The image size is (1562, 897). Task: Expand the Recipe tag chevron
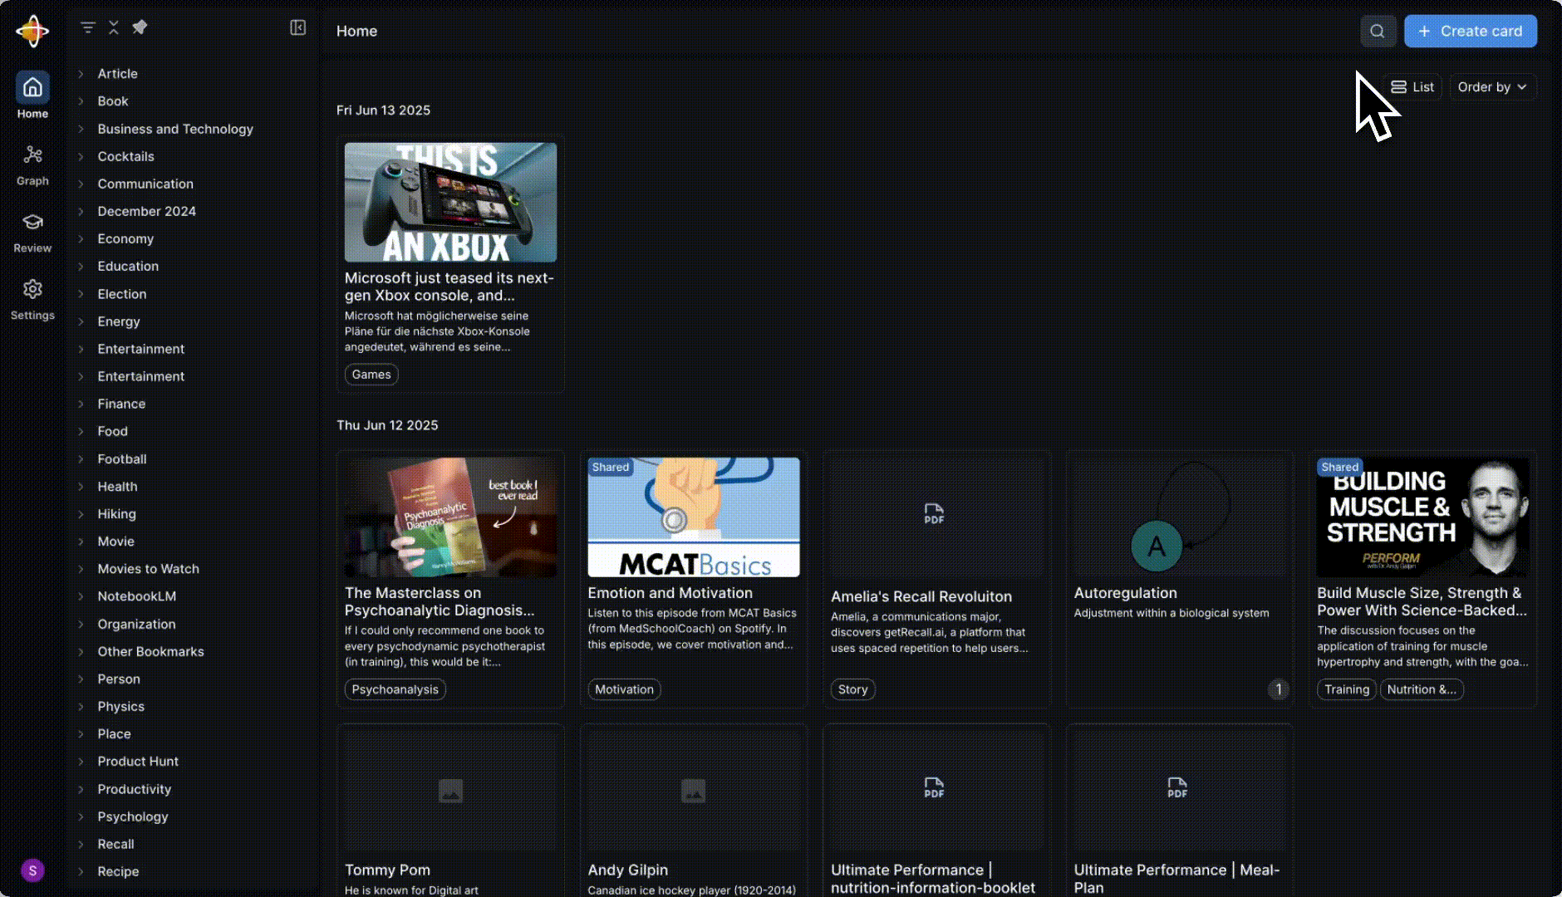81,871
